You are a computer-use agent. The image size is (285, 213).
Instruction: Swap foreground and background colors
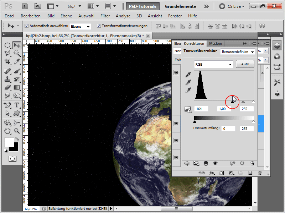(x=17, y=139)
